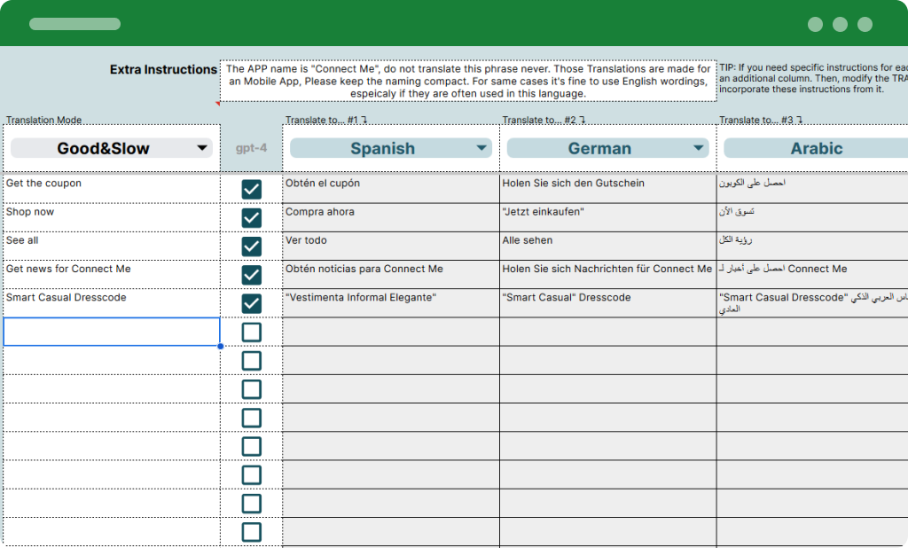Click the empty source phrase input cell
Image resolution: width=908 pixels, height=548 pixels.
pyautogui.click(x=112, y=331)
